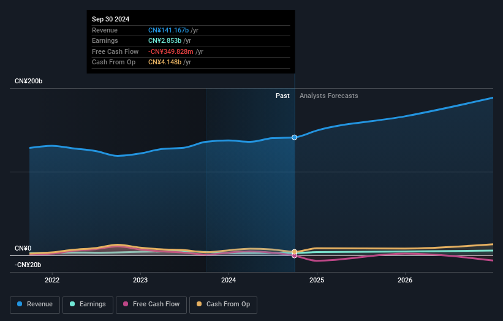
Task: Click the Past section label
Action: 282,96
